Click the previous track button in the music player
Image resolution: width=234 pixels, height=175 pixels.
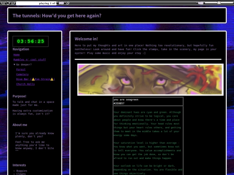click(3, 3)
